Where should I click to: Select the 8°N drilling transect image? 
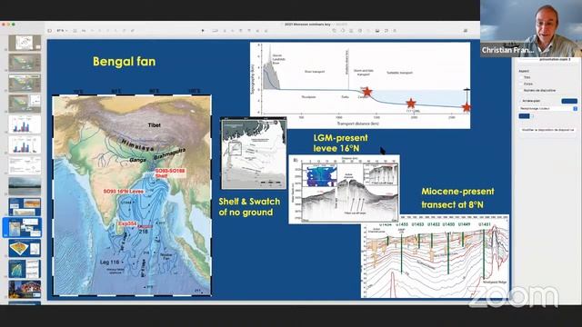coord(435,256)
